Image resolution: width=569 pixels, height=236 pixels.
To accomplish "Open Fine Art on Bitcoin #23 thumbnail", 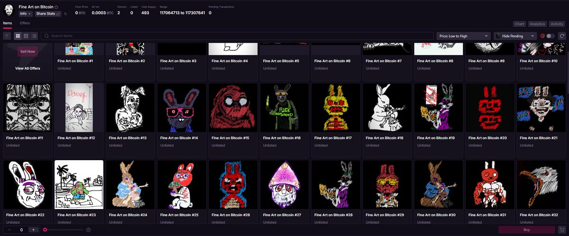I will [x=79, y=185].
